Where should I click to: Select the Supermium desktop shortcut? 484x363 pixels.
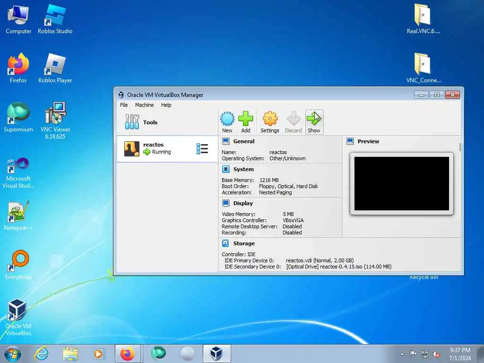coord(18,117)
